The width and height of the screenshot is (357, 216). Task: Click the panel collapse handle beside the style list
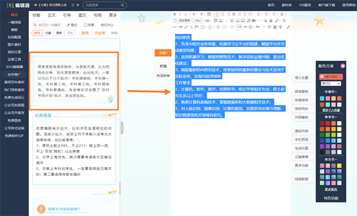122,128
